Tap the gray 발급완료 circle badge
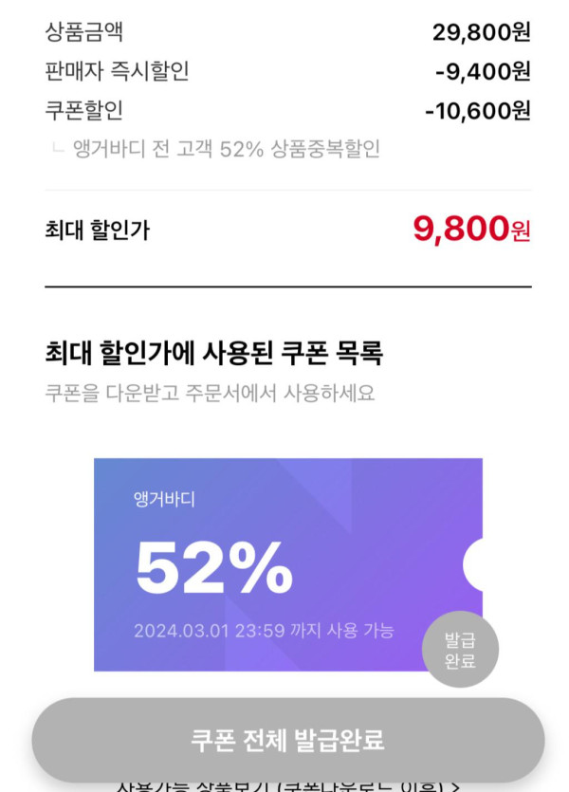Screen dimensions: 569x792 click(460, 650)
